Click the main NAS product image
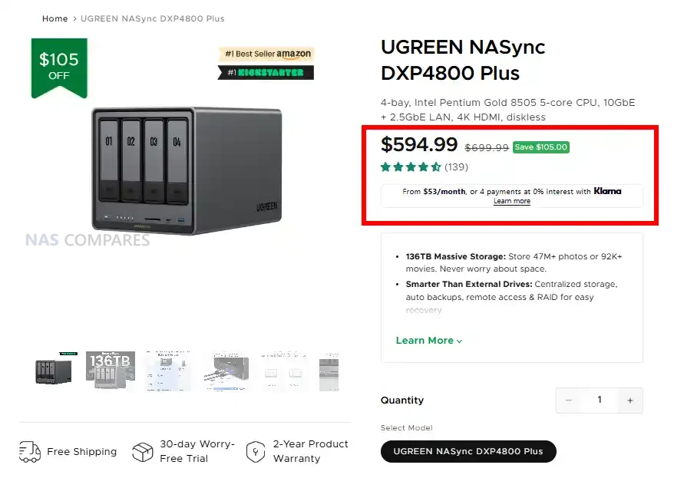674x478 pixels. [186, 169]
